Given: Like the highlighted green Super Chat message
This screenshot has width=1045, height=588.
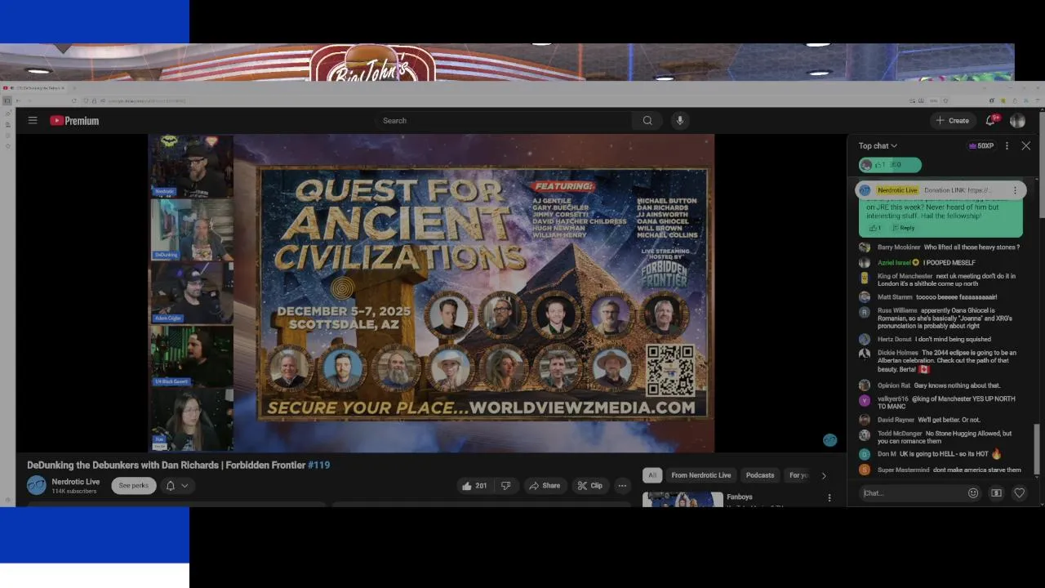Looking at the screenshot, I should point(874,228).
